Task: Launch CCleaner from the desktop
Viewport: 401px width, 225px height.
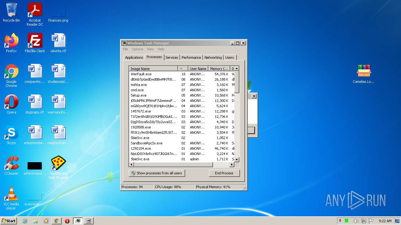Action: tap(11, 165)
